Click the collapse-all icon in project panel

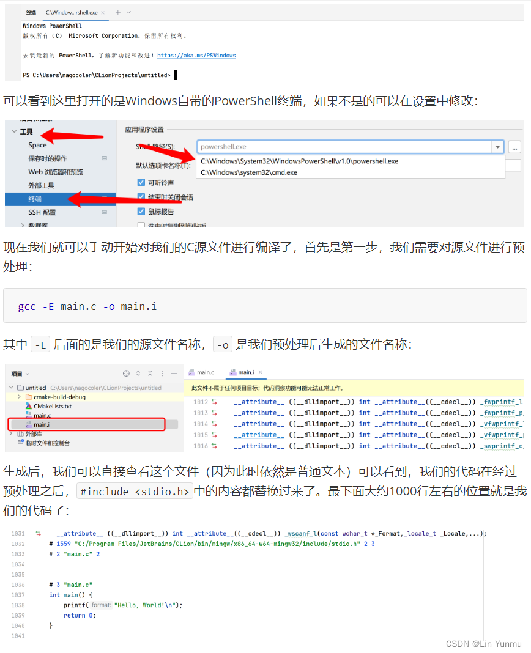pyautogui.click(x=150, y=374)
